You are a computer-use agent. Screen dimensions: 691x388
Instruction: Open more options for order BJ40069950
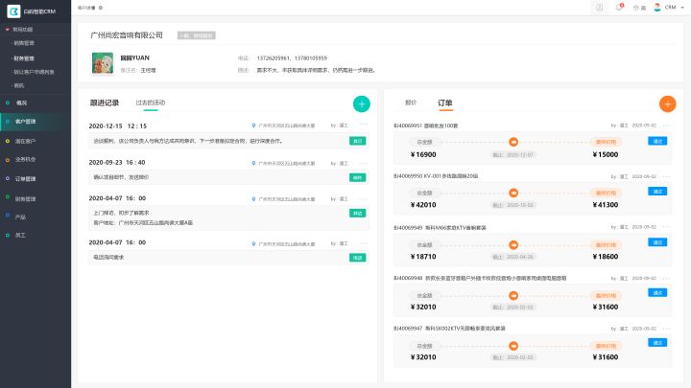[x=667, y=176]
